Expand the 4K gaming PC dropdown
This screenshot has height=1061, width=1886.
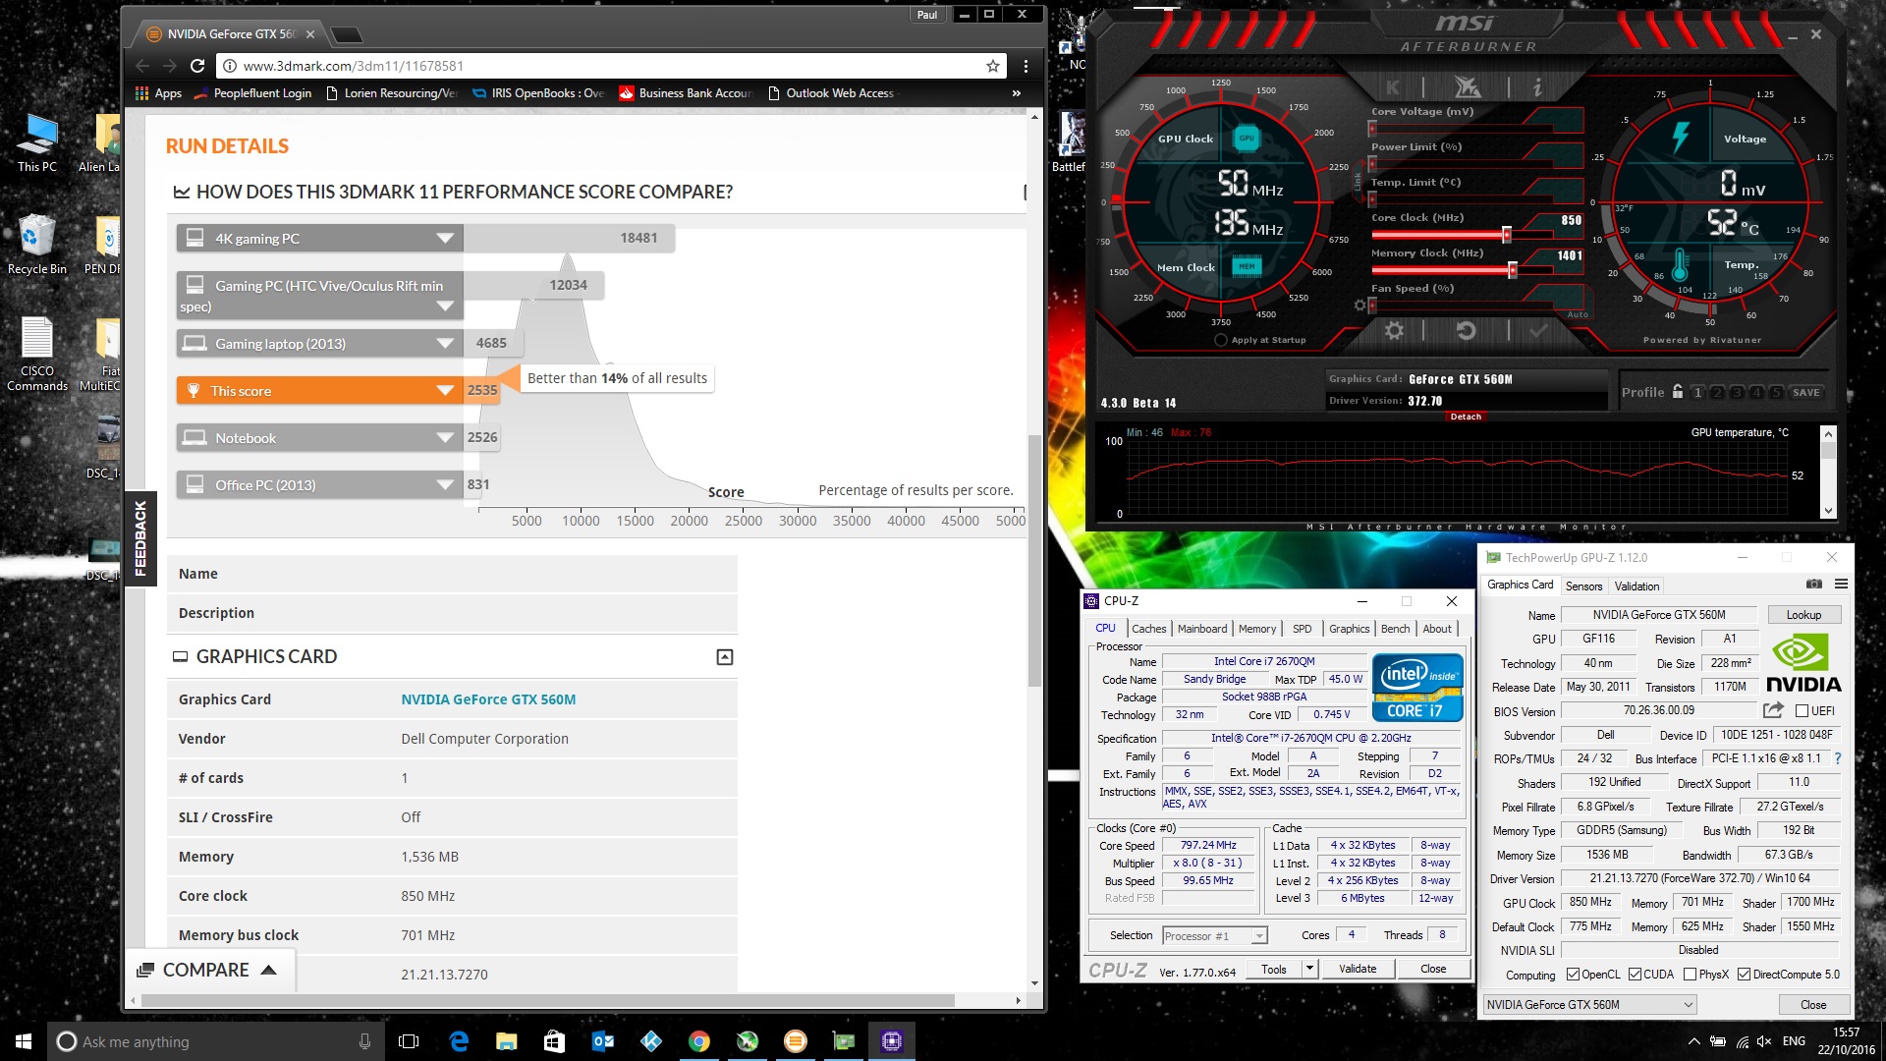445,239
